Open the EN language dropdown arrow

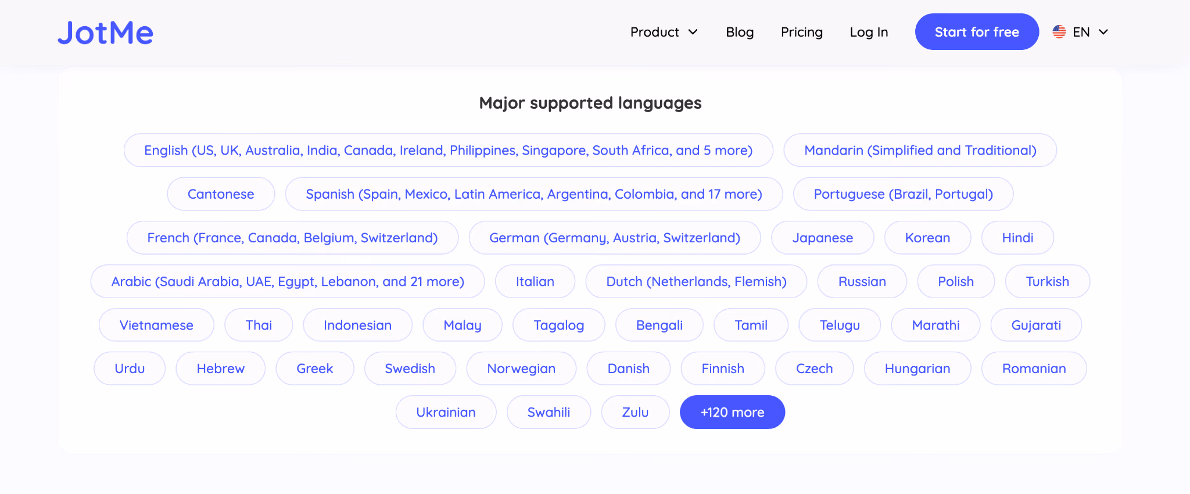tap(1103, 32)
